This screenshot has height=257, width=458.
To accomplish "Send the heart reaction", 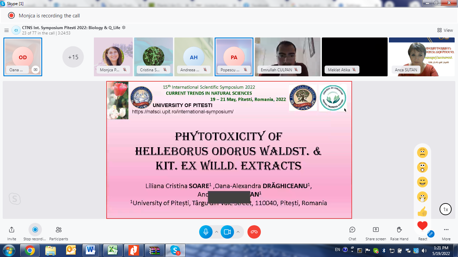I will point(422,226).
